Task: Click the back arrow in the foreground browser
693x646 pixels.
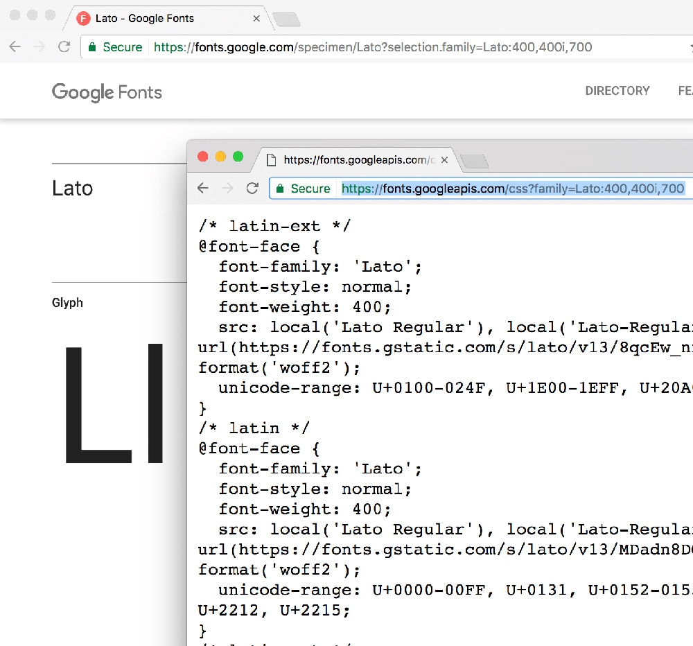Action: [203, 189]
